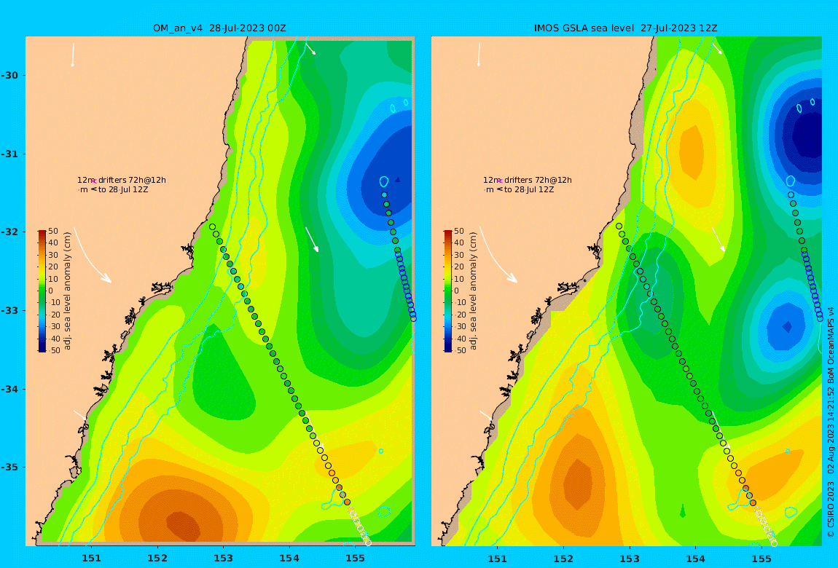Click longitude 153 under the right map
This screenshot has width=838, height=568.
pos(630,559)
